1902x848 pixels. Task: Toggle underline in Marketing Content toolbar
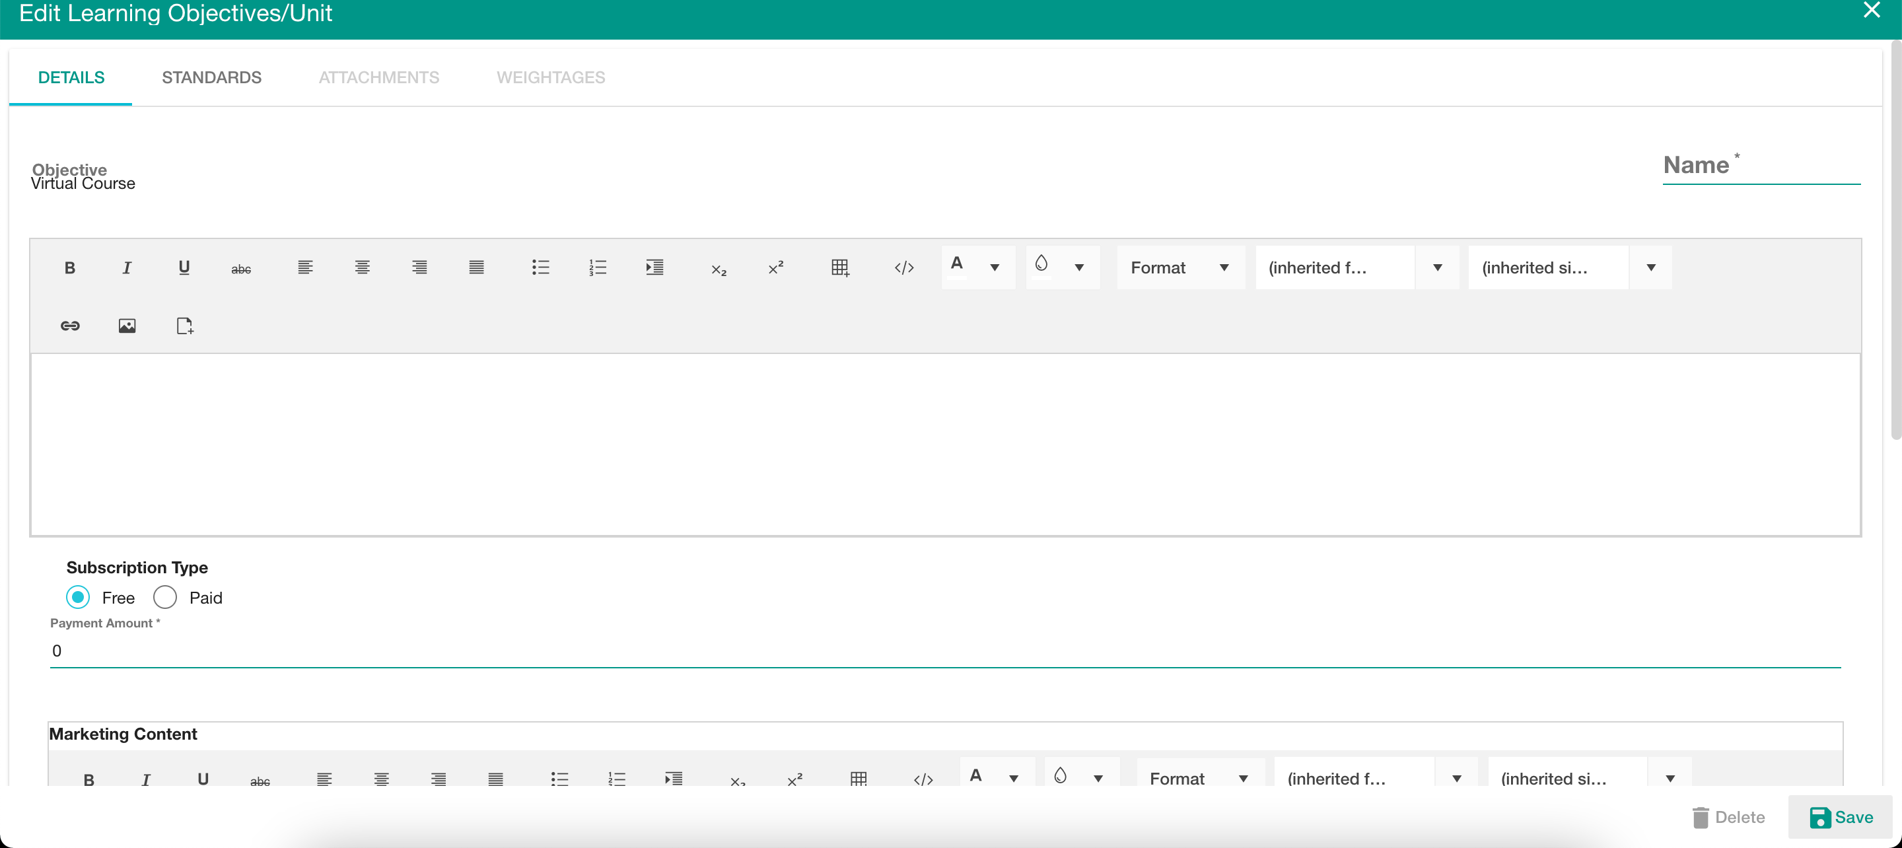[x=203, y=779]
